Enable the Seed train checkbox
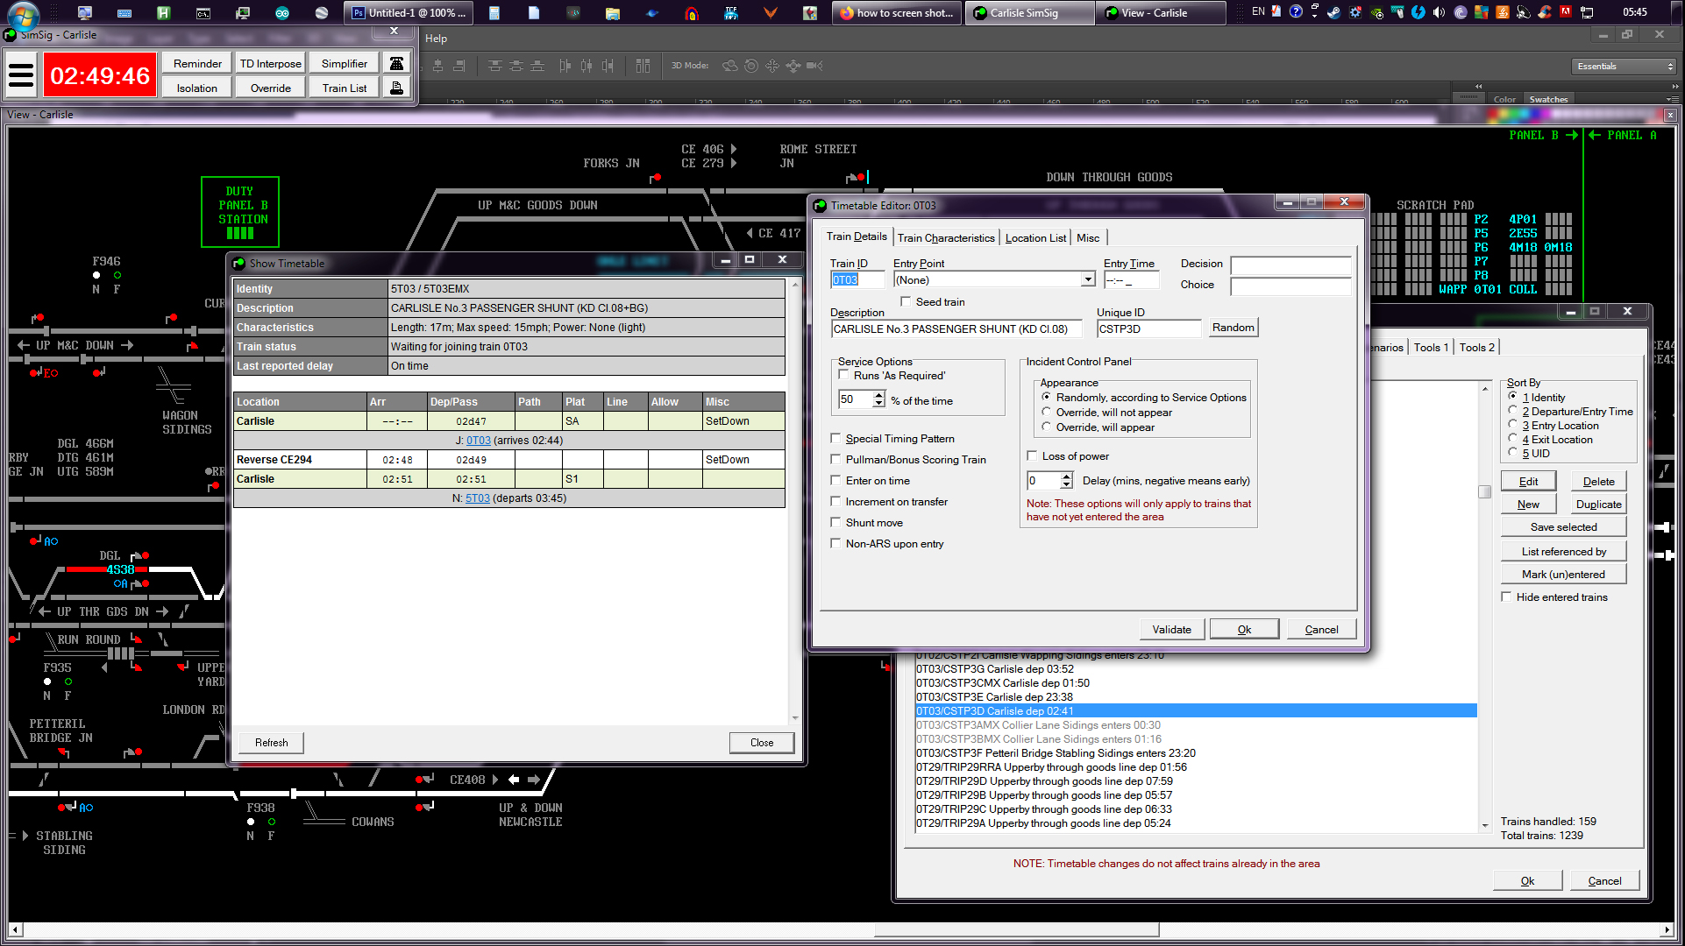 906,301
